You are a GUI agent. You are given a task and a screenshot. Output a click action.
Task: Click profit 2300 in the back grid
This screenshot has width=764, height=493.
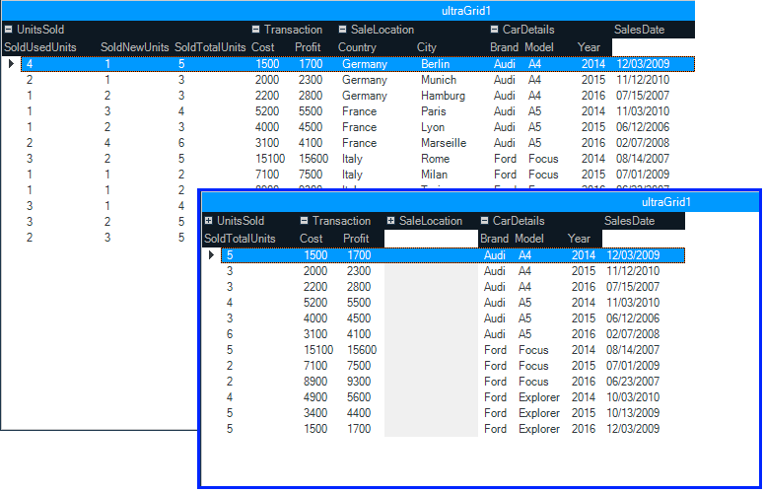click(x=311, y=80)
